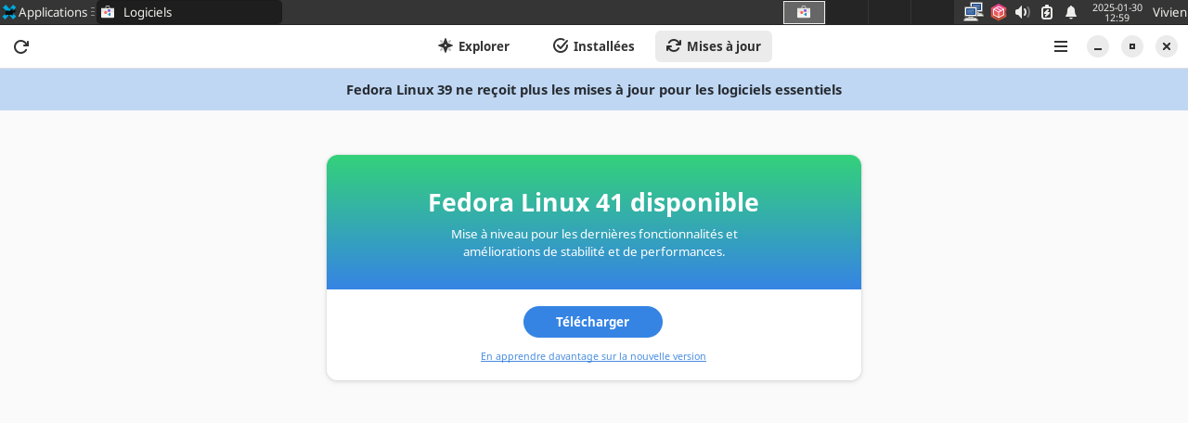Click the Fedora Linux 41 disponible banner
Screen dimensions: 1188x423
click(x=594, y=223)
